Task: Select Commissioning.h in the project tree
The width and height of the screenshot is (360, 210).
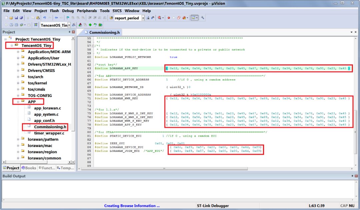Action: (x=50, y=127)
